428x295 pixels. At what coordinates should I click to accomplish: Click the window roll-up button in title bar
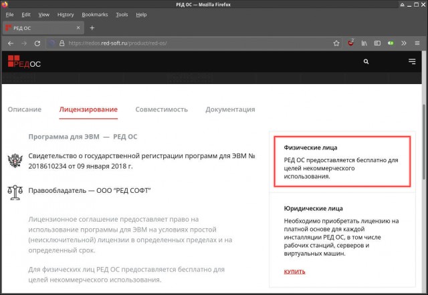click(x=403, y=5)
